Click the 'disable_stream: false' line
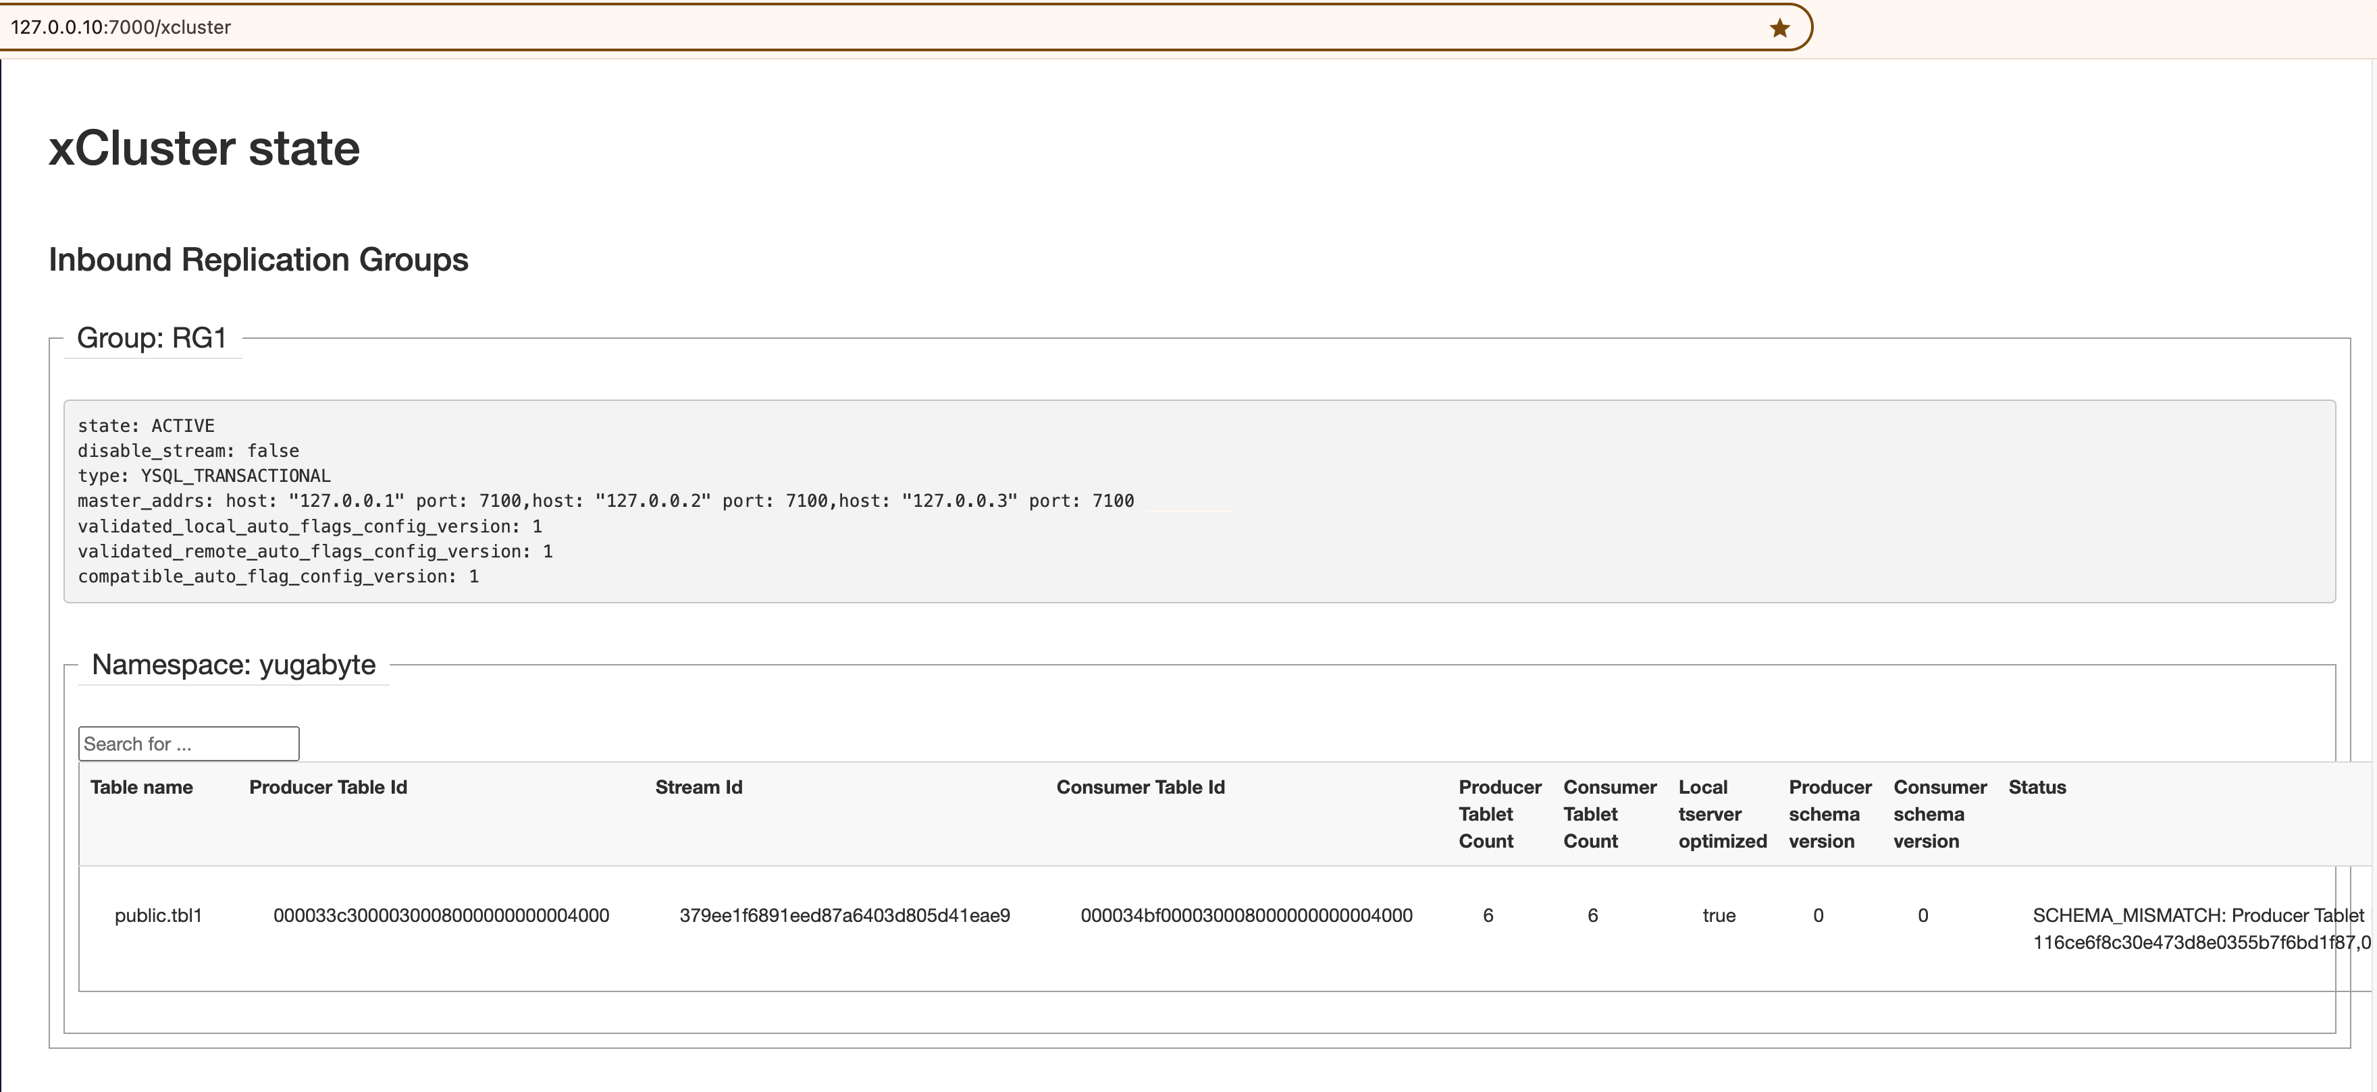Viewport: 2377px width, 1092px height. pos(188,450)
